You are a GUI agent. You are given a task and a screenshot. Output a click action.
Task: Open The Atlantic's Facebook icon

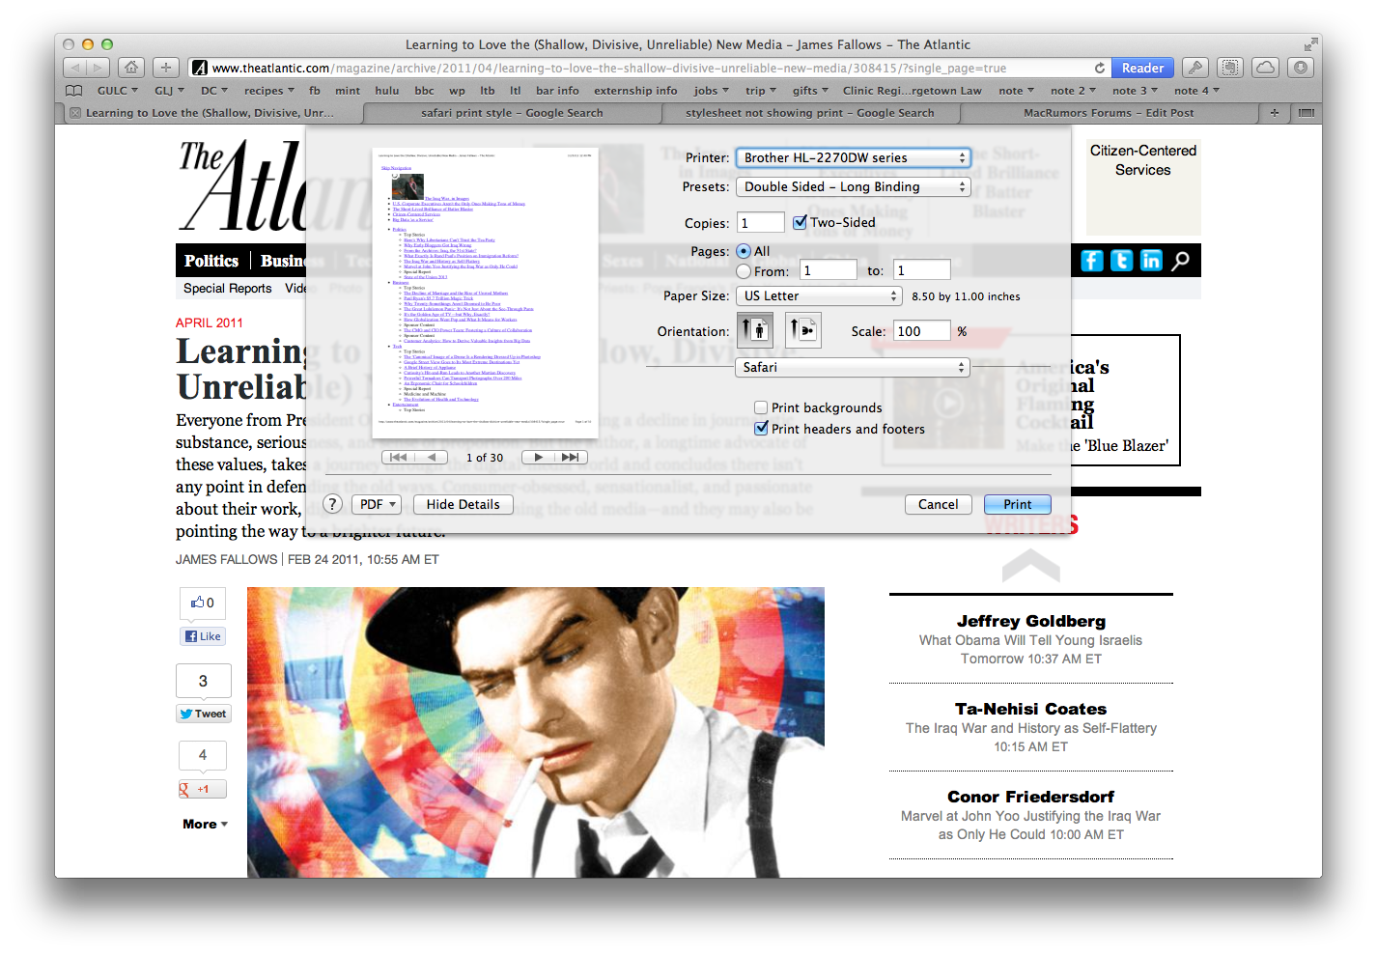point(1092,261)
